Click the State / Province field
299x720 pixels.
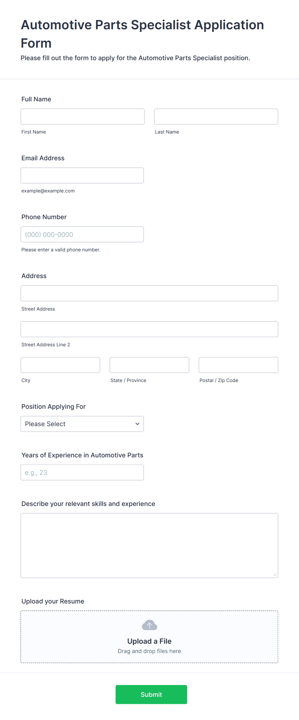(149, 365)
